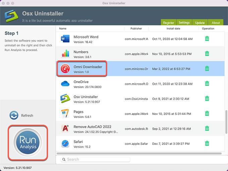
Task: Click the horizontal scrollbar under the list
Action: tap(139, 154)
